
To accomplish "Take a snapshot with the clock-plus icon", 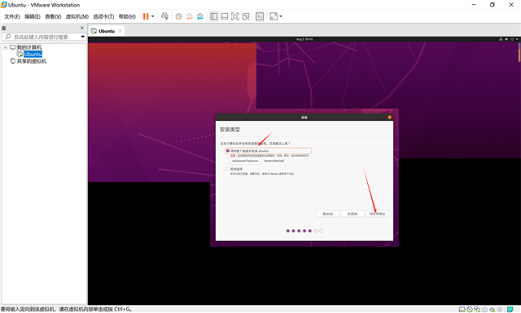I will tap(179, 16).
